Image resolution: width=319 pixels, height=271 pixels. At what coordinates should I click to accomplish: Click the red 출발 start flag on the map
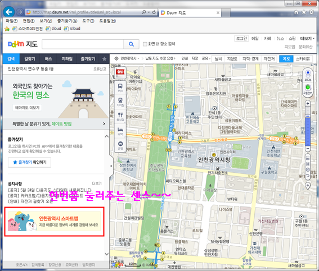[120, 72]
